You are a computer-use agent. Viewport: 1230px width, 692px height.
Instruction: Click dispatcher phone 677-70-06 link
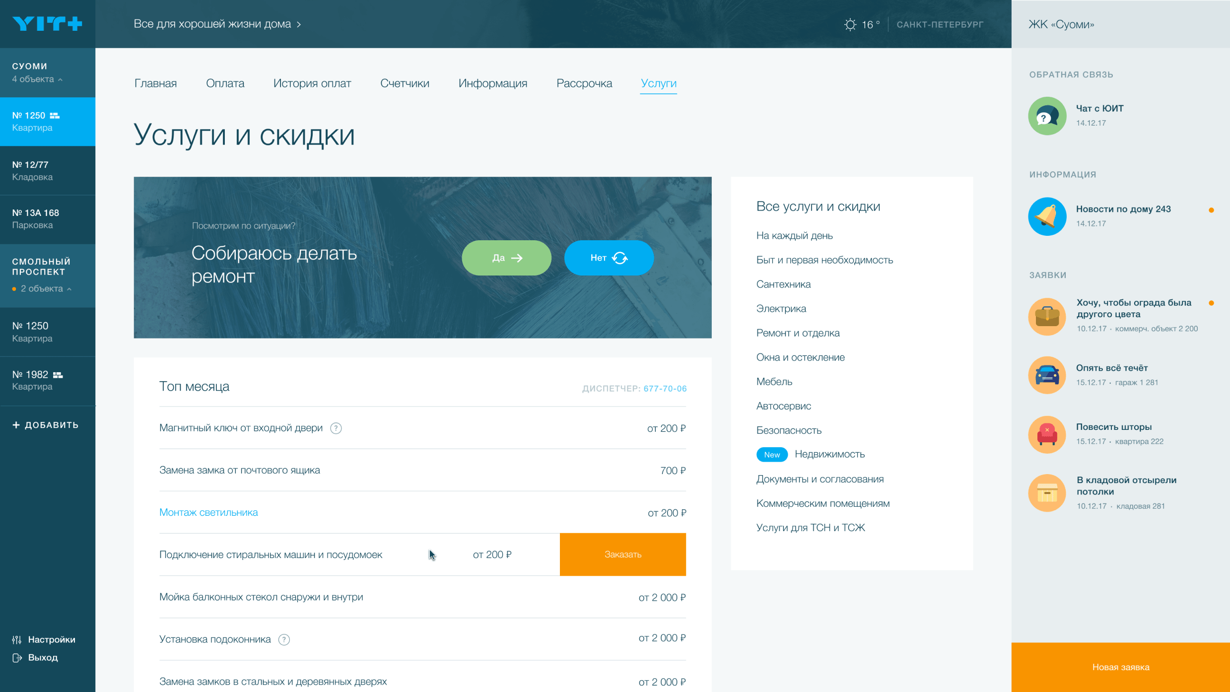[664, 388]
